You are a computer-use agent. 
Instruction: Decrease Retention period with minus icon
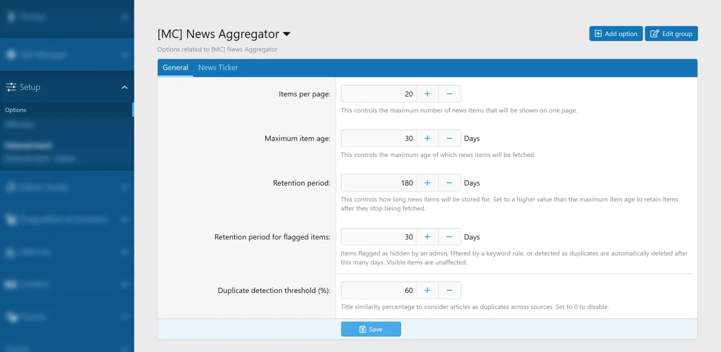[x=449, y=183]
